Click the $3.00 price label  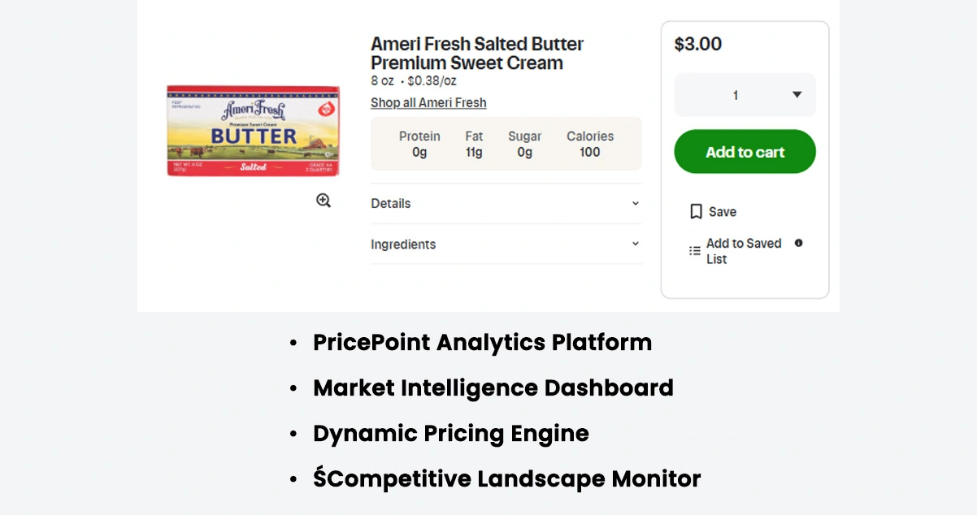click(698, 44)
